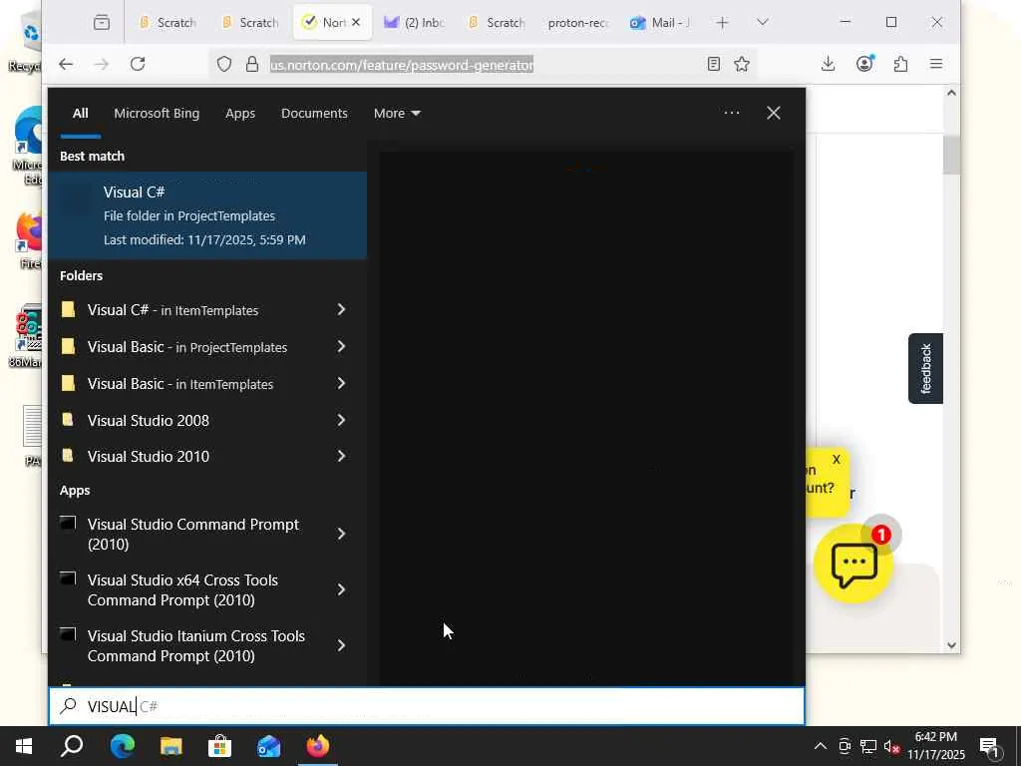This screenshot has height=766, width=1021.
Task: Open the Microsoft Bing search filter
Action: [x=157, y=114]
